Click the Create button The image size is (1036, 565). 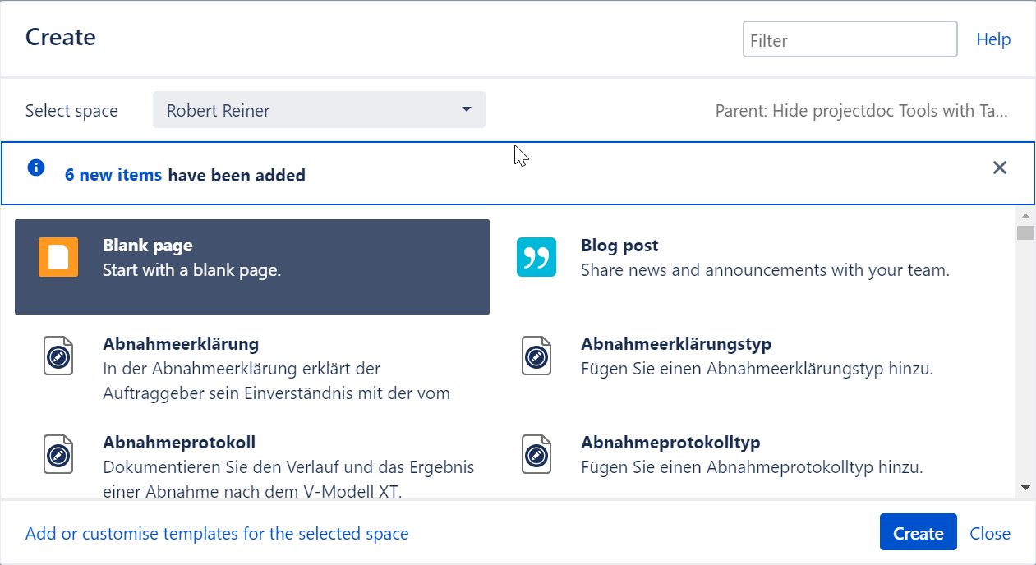click(x=918, y=532)
